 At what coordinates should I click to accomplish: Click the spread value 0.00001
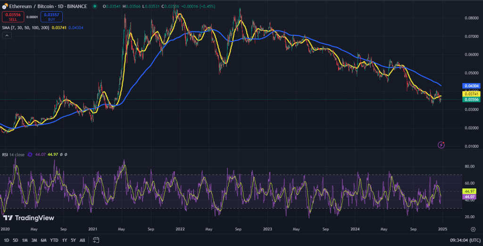[x=32, y=17]
